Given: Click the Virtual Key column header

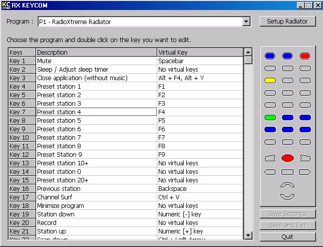Looking at the screenshot, I should pos(200,53).
